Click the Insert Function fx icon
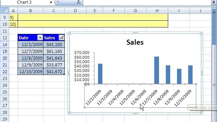 click(79, 2)
